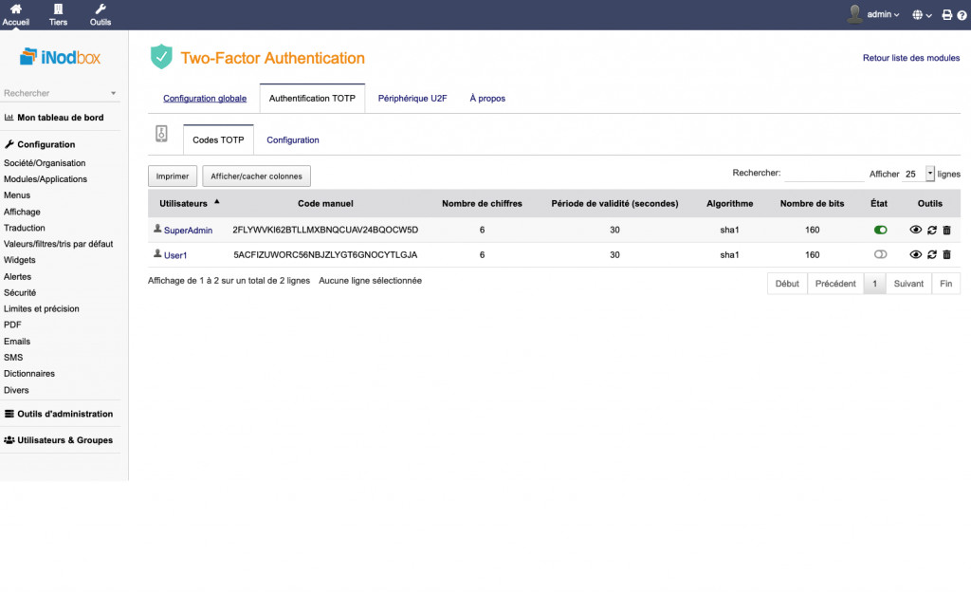Open the Tiers building icon

click(x=58, y=9)
